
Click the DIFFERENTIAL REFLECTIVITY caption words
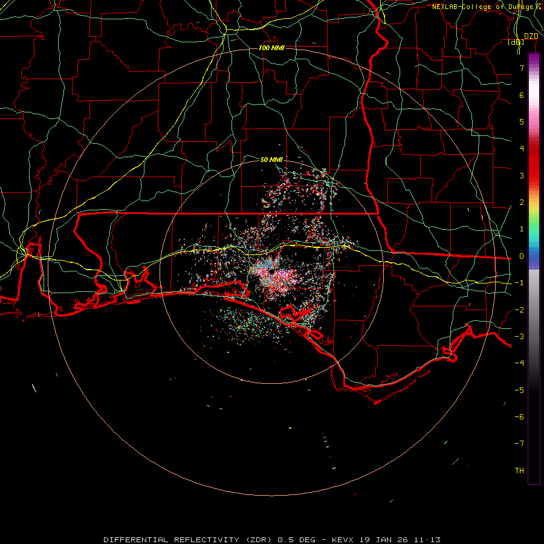[x=172, y=540]
